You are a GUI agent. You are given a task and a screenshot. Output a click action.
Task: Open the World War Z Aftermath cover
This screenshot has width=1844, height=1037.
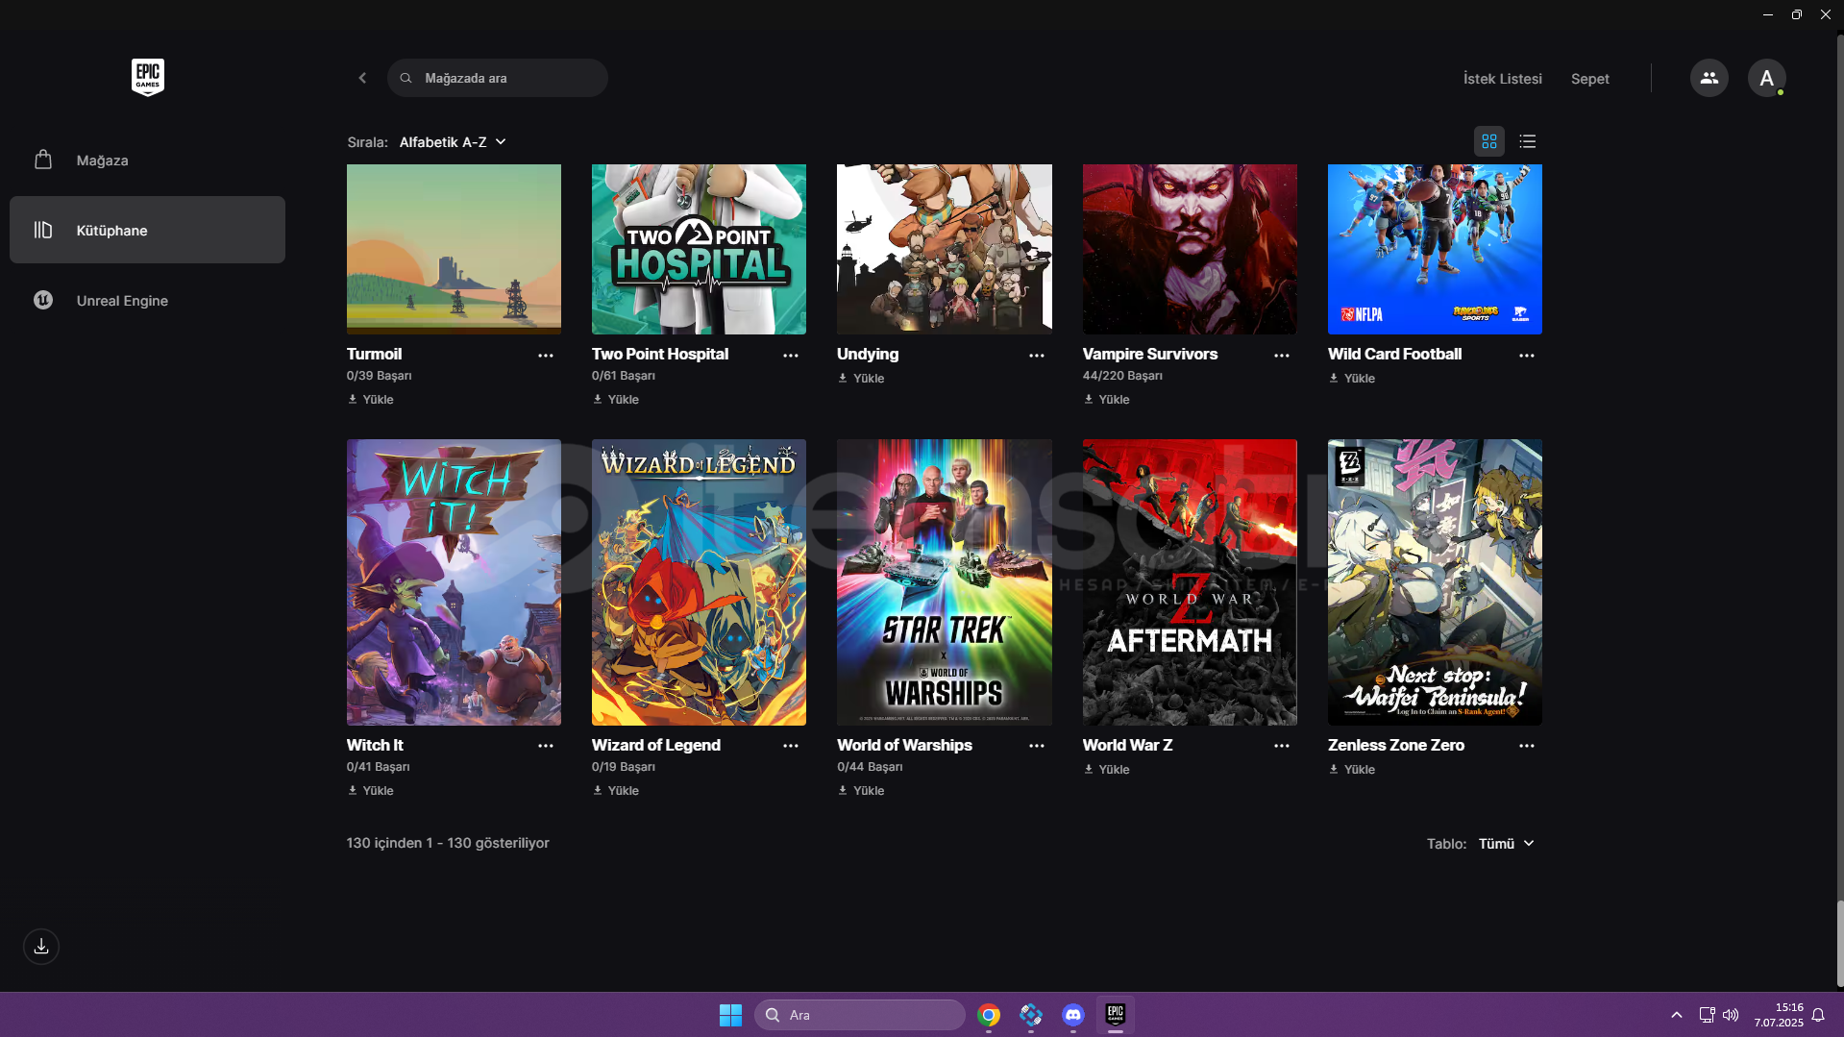click(1190, 582)
